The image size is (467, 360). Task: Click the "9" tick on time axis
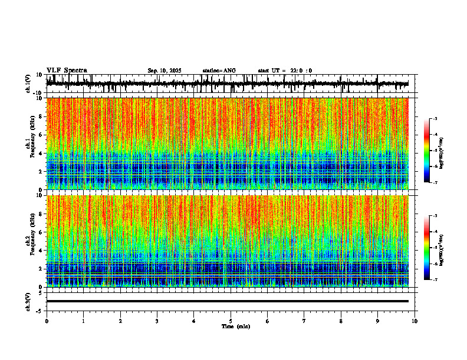coord(377,321)
